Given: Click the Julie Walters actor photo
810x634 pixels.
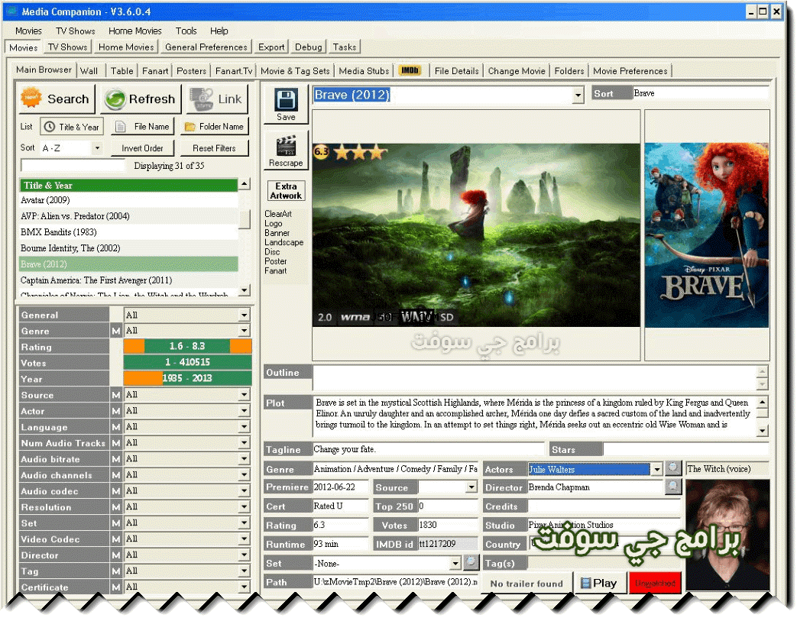Looking at the screenshot, I should coord(727,535).
